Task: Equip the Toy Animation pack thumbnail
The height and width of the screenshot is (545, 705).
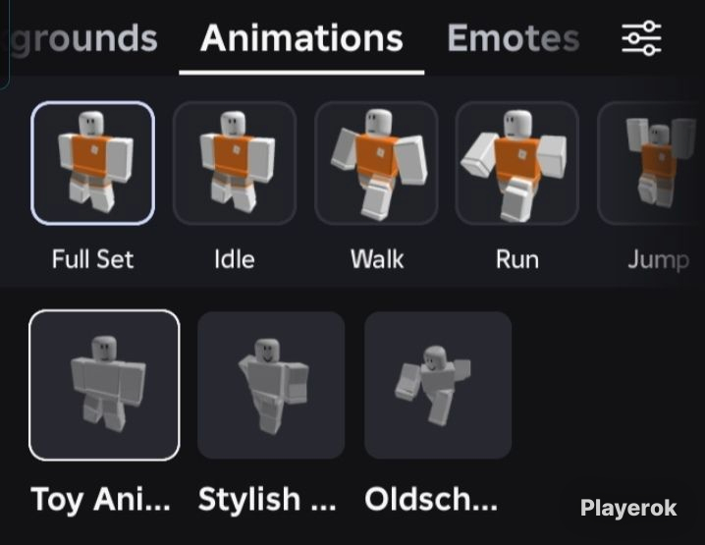Action: 104,385
